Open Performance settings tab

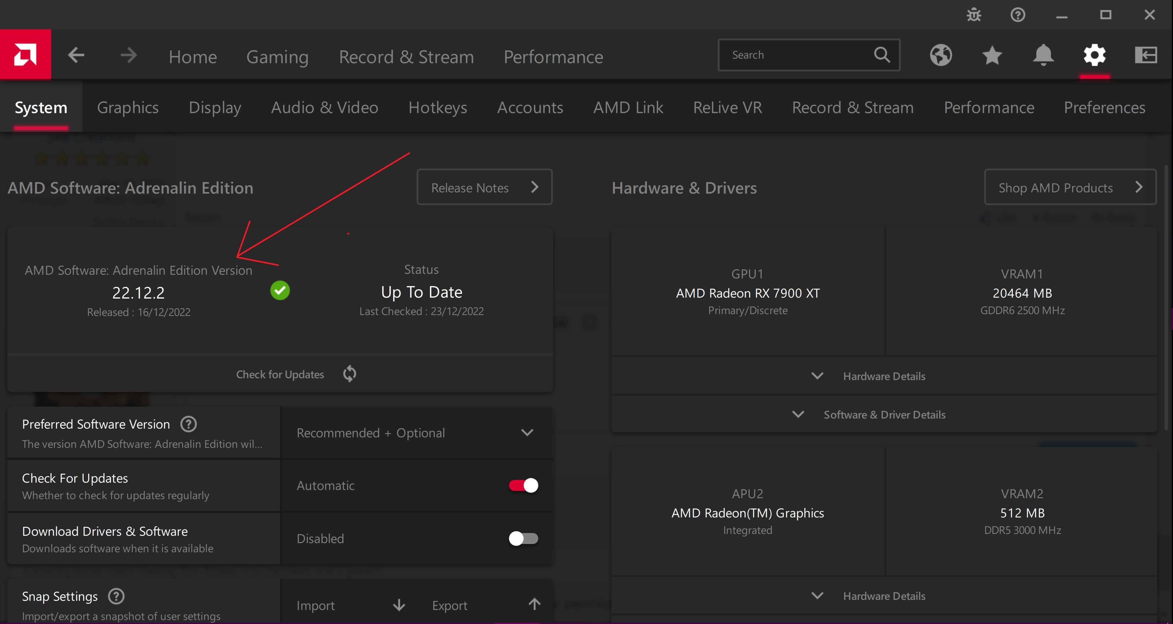pyautogui.click(x=989, y=107)
